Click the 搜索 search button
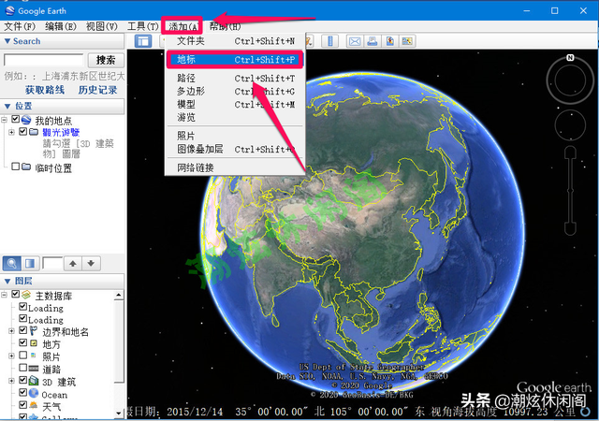The image size is (599, 421). pyautogui.click(x=106, y=60)
